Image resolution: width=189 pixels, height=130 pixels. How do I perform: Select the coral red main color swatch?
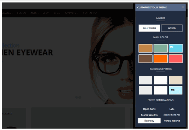click(x=176, y=59)
